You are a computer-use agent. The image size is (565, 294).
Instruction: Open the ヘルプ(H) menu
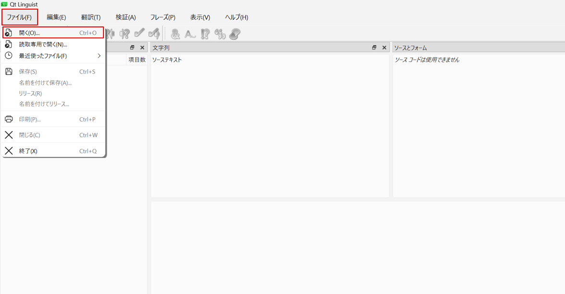[x=237, y=17]
